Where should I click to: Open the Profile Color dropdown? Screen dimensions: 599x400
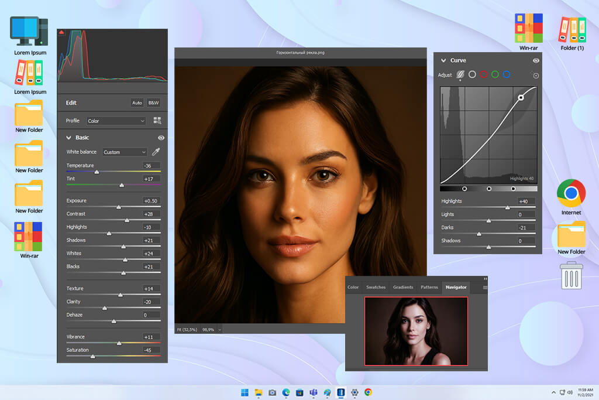click(x=116, y=121)
